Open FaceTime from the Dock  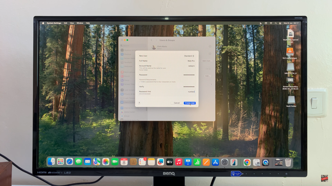(115, 162)
